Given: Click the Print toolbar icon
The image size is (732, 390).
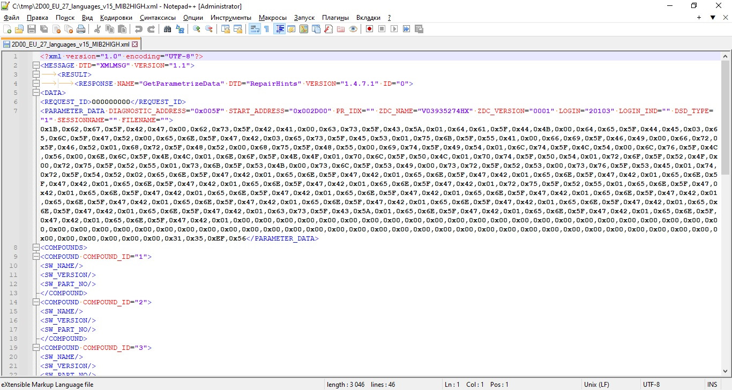Looking at the screenshot, I should [x=80, y=29].
